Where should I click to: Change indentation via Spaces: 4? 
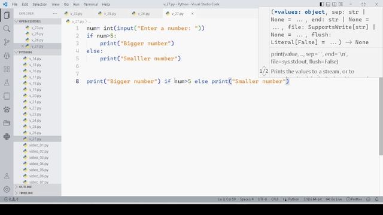click(247, 199)
